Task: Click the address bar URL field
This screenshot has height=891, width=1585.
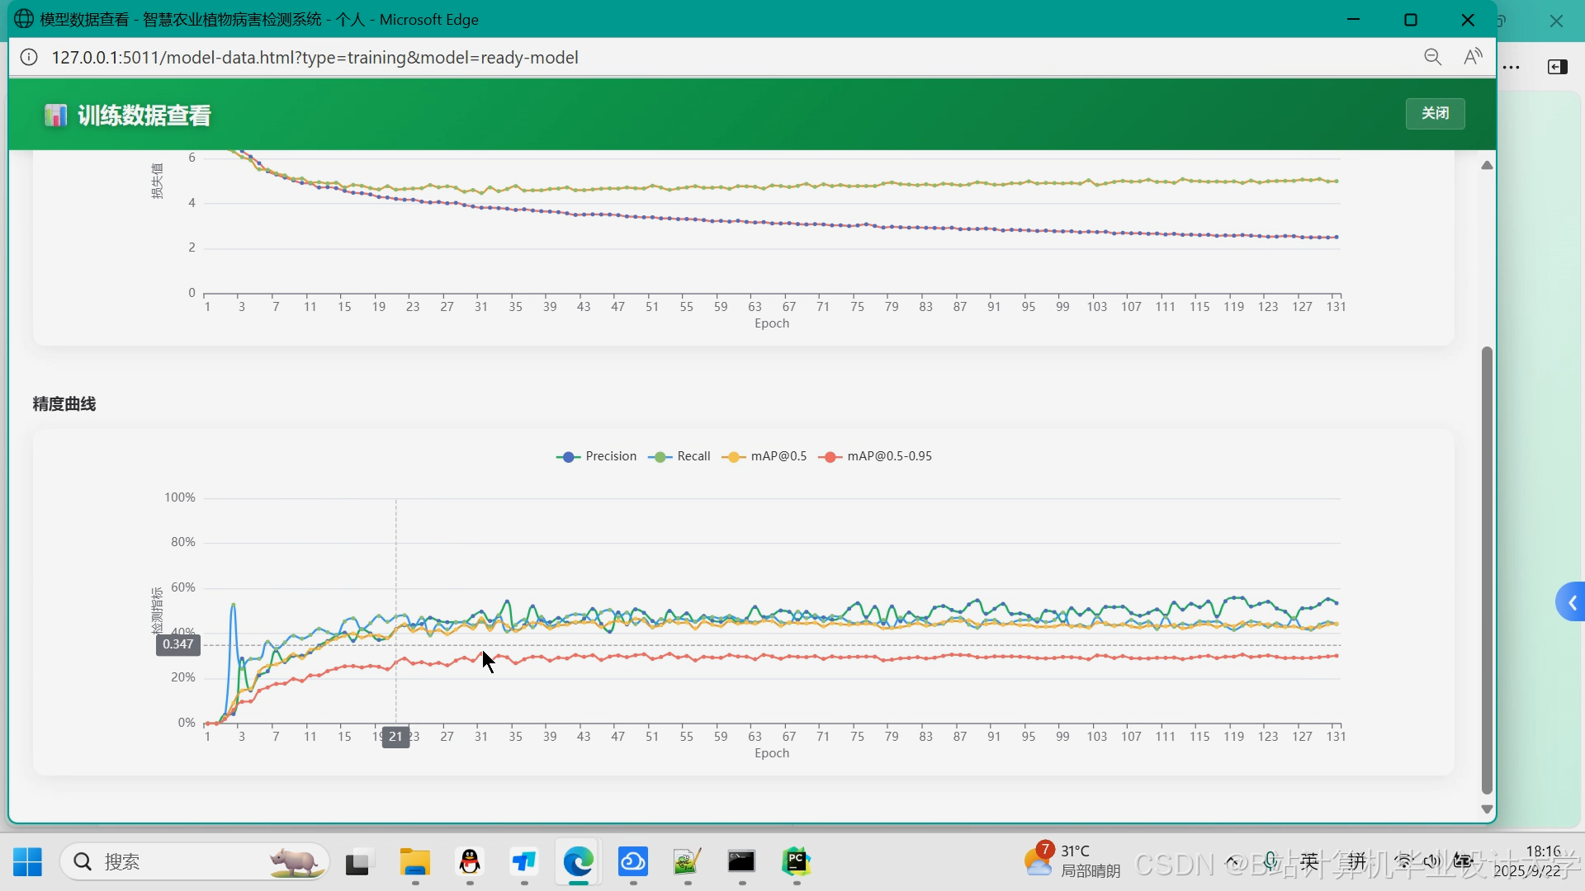Action: 315,58
